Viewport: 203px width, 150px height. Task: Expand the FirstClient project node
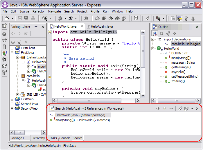click(12, 48)
